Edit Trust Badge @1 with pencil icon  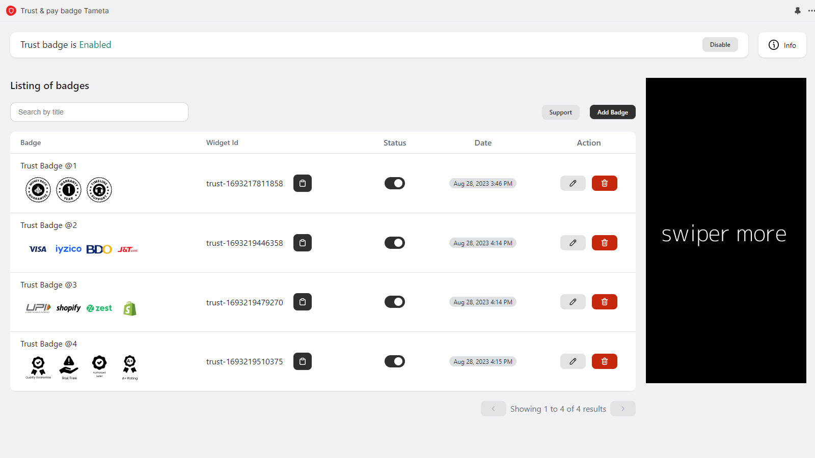point(573,183)
